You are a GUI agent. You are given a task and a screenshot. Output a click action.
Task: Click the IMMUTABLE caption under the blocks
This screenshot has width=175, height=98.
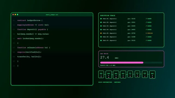117,82
